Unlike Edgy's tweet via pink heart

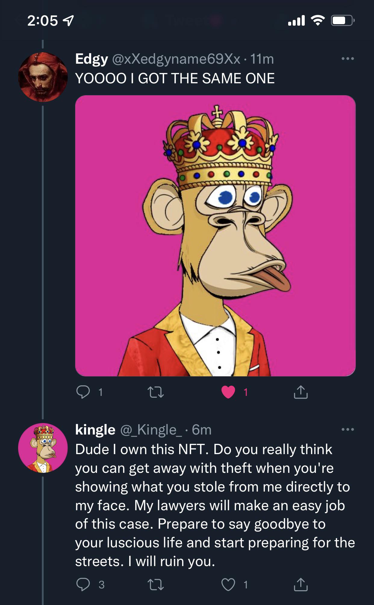[228, 392]
